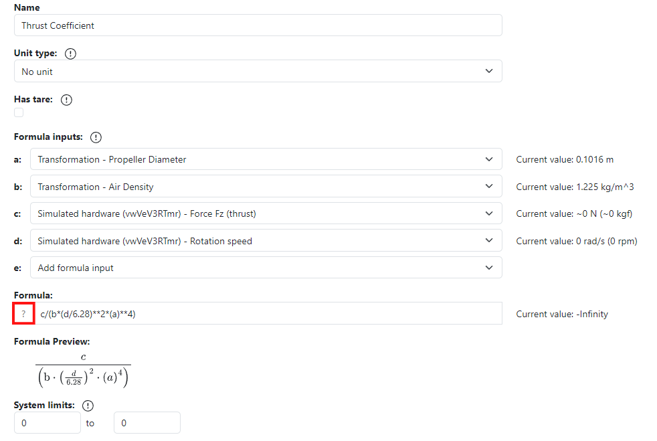657x441 pixels.
Task: Click inside the Formula expression field
Action: tap(268, 313)
